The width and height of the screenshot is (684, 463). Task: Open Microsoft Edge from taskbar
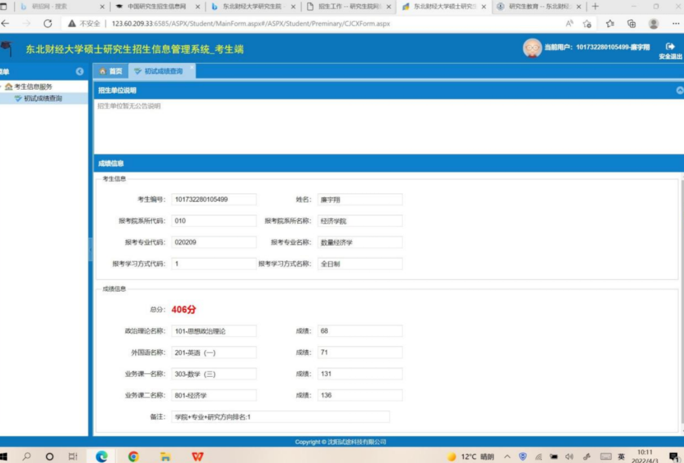tap(102, 456)
